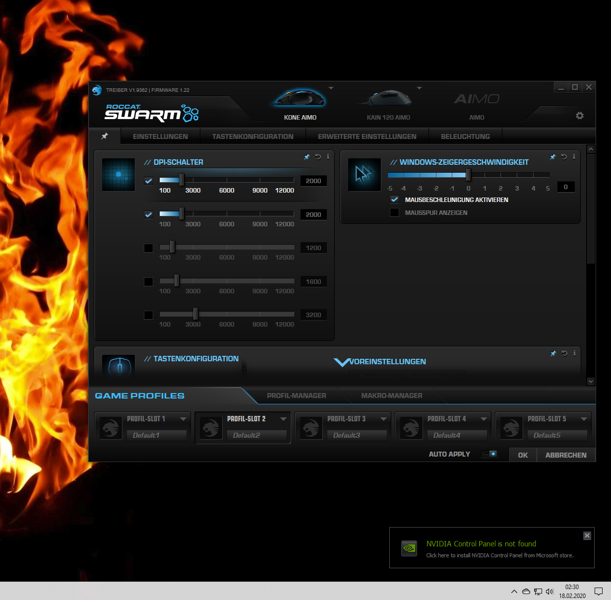The width and height of the screenshot is (611, 600).
Task: Click the DPI-Schalter grid thumbnail icon
Action: pos(119,175)
